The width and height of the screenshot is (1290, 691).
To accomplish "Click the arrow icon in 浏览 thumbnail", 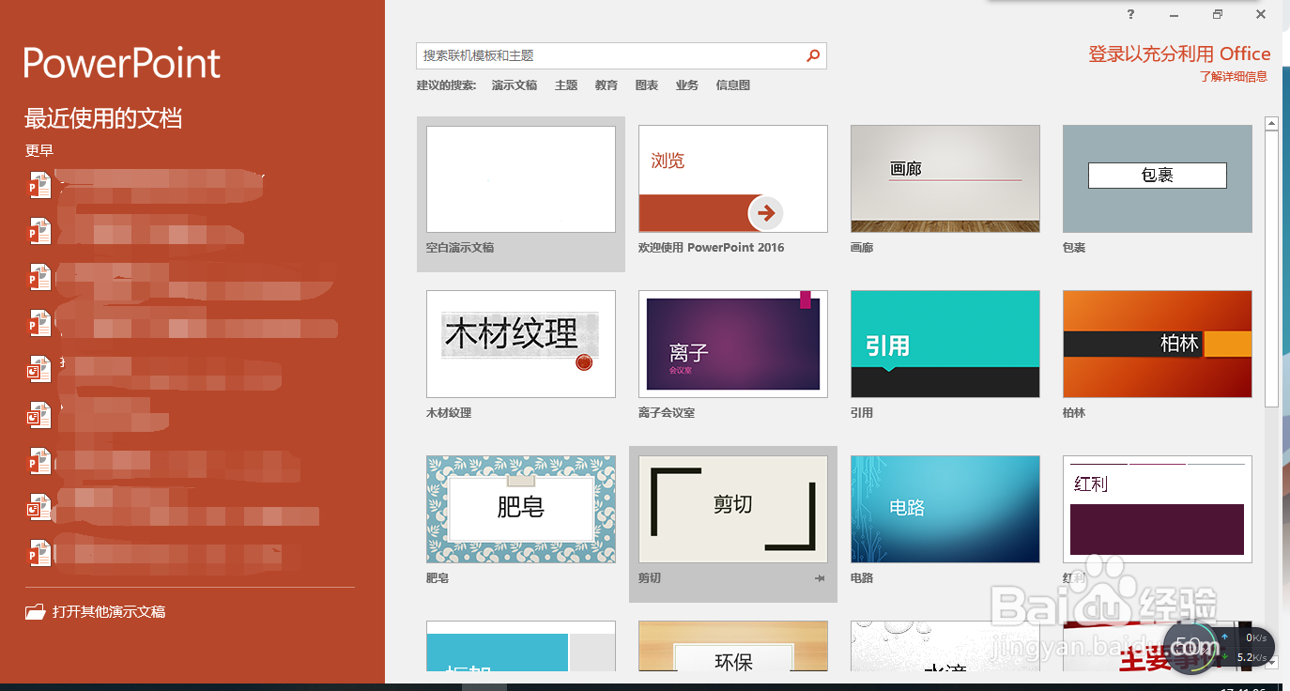I will (x=766, y=213).
